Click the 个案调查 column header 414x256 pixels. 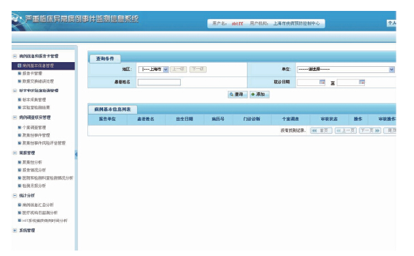pyautogui.click(x=291, y=119)
